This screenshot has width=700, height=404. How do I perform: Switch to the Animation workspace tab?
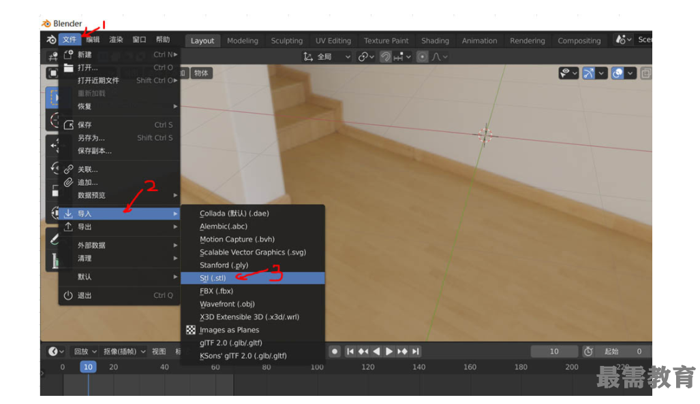pos(479,41)
